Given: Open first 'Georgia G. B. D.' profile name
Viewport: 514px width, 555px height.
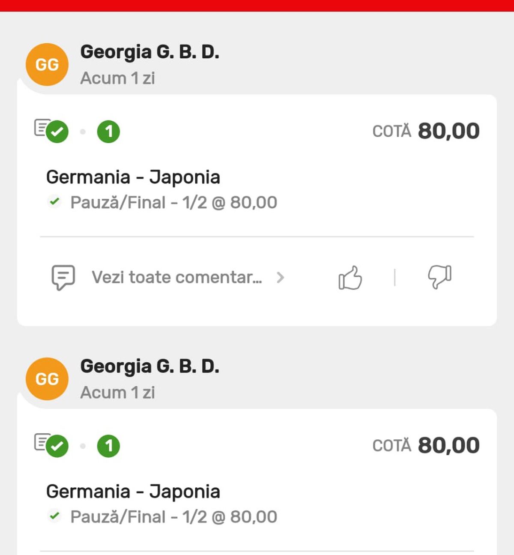Looking at the screenshot, I should (x=150, y=52).
